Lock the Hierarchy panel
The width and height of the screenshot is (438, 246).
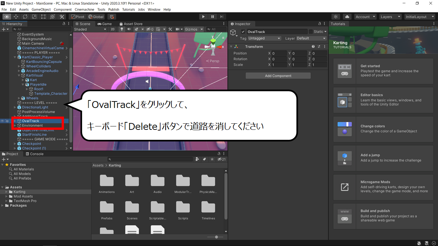[64, 24]
